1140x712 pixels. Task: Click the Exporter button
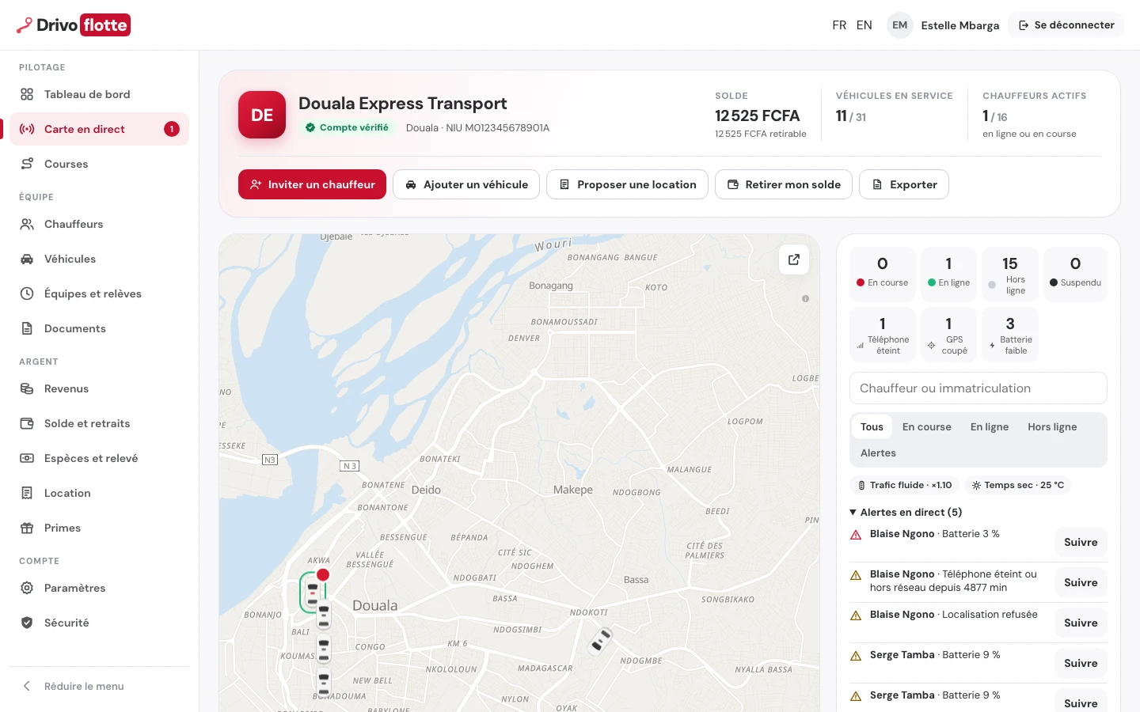click(x=904, y=184)
